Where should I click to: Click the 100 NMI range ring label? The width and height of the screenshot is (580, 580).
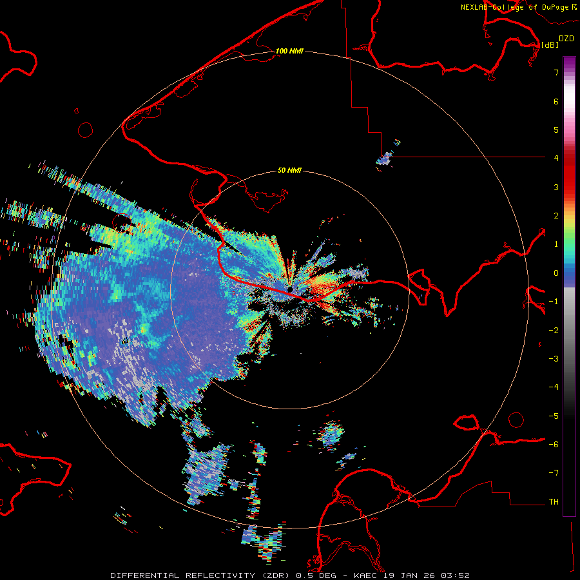[x=289, y=51]
